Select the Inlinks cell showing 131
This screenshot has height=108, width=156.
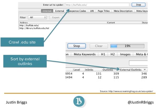tap(99, 74)
